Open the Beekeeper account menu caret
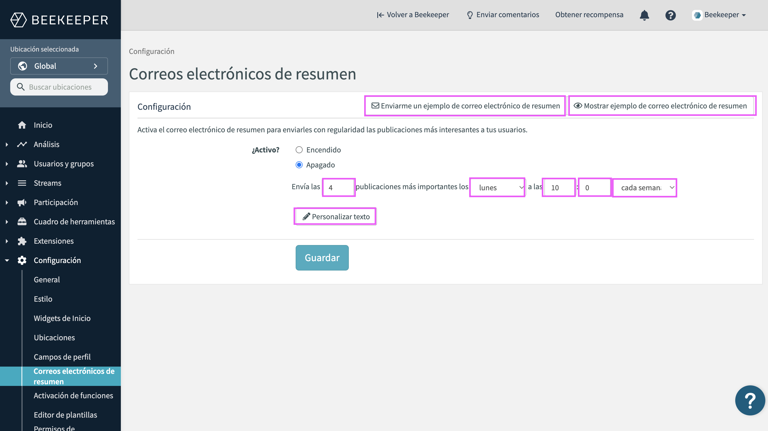 744,15
